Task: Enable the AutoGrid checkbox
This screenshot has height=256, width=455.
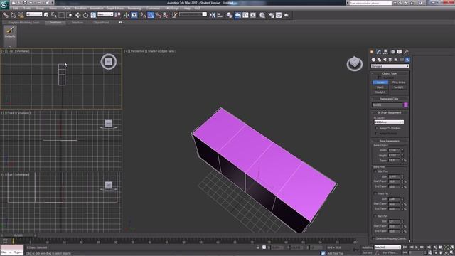Action: pos(379,78)
